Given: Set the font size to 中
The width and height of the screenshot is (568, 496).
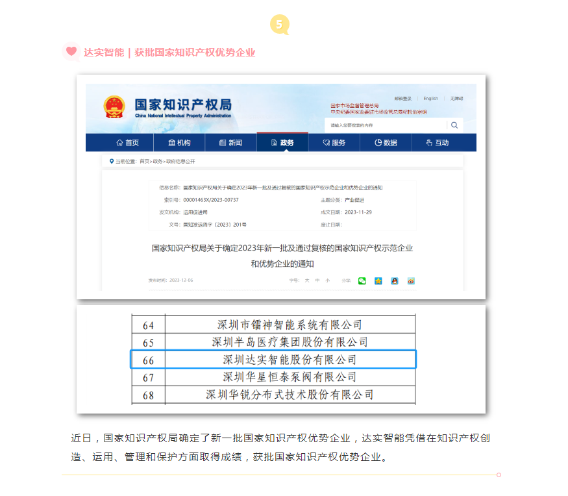Looking at the screenshot, I should click(317, 280).
